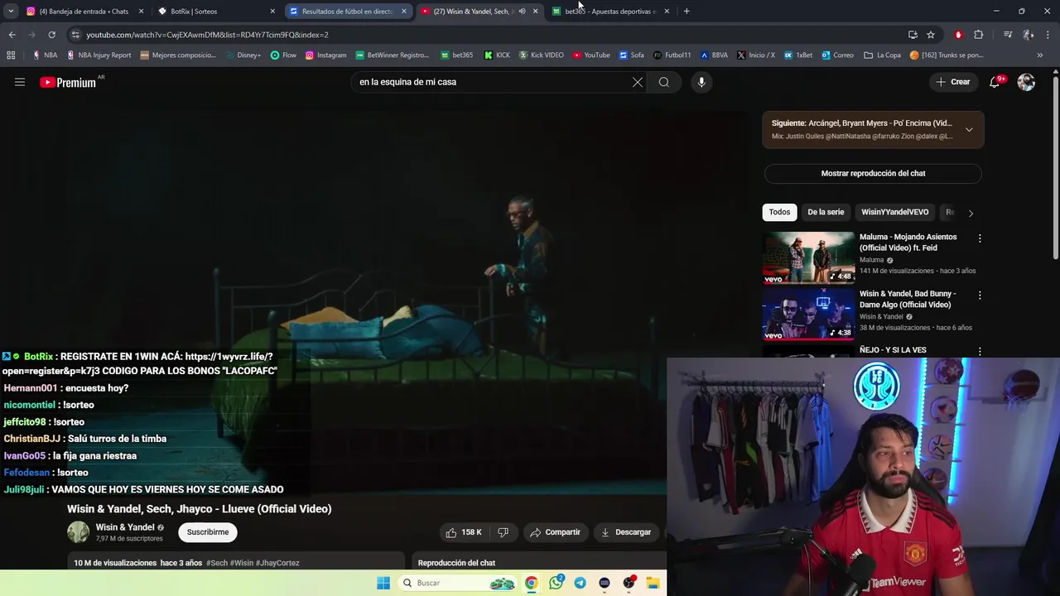Expand the Siguiente playlist panel
This screenshot has width=1060, height=596.
pyautogui.click(x=969, y=129)
